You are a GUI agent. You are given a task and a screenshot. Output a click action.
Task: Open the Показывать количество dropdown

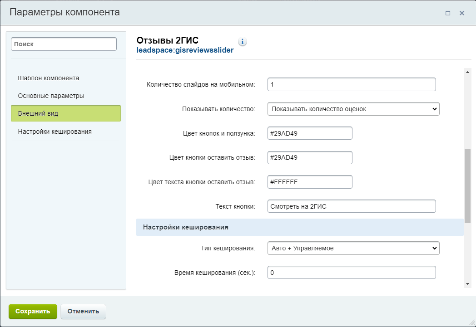[353, 109]
